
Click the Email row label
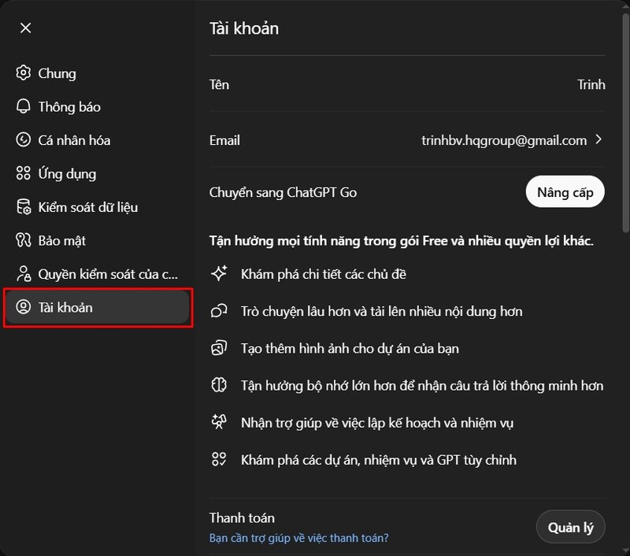pyautogui.click(x=224, y=140)
